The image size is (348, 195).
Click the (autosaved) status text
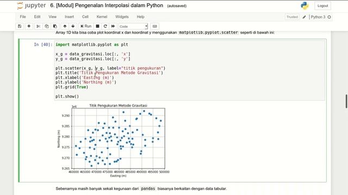coord(177,6)
